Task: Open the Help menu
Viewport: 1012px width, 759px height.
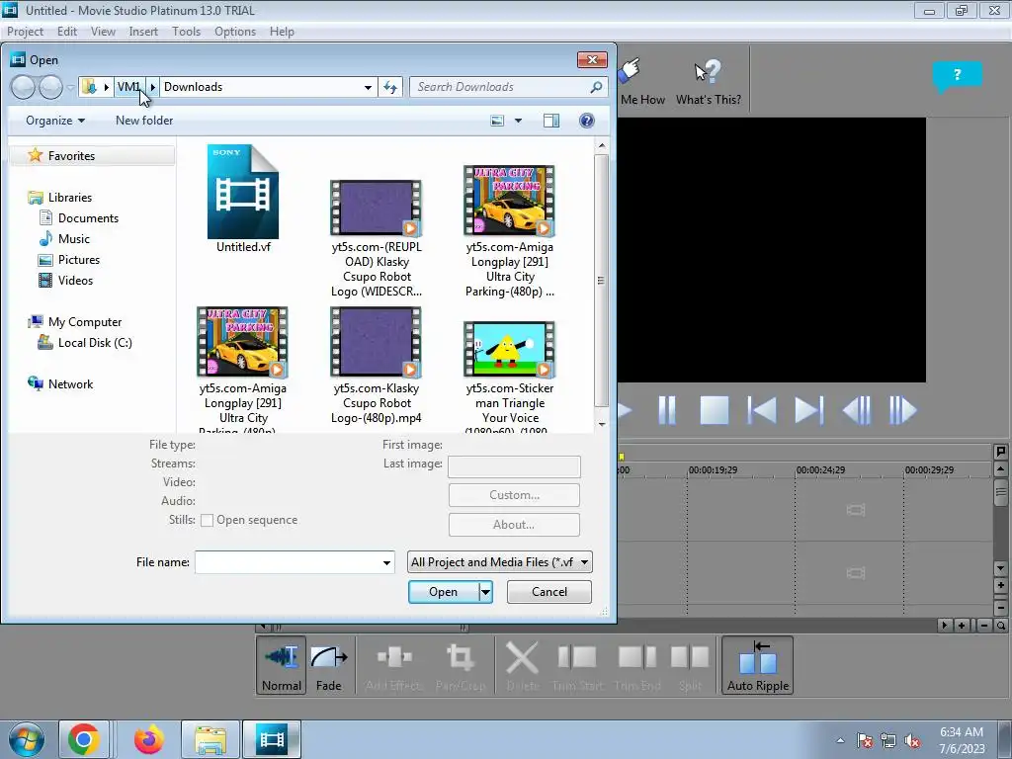Action: click(282, 32)
